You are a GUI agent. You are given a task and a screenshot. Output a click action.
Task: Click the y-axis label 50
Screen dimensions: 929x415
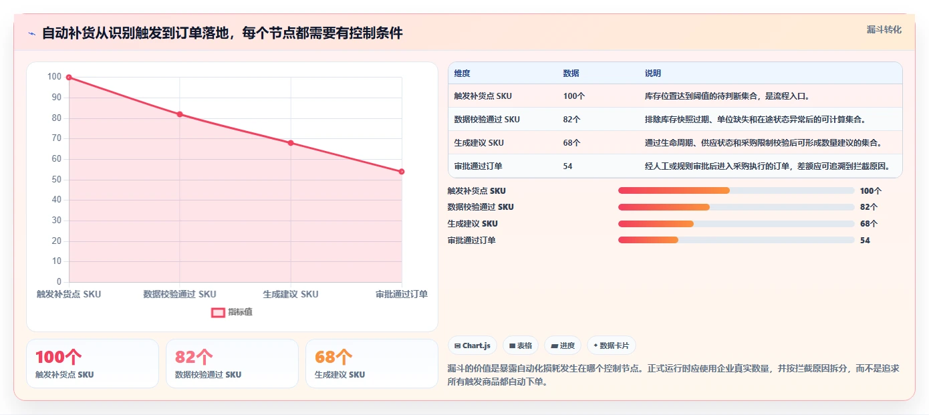tap(55, 180)
